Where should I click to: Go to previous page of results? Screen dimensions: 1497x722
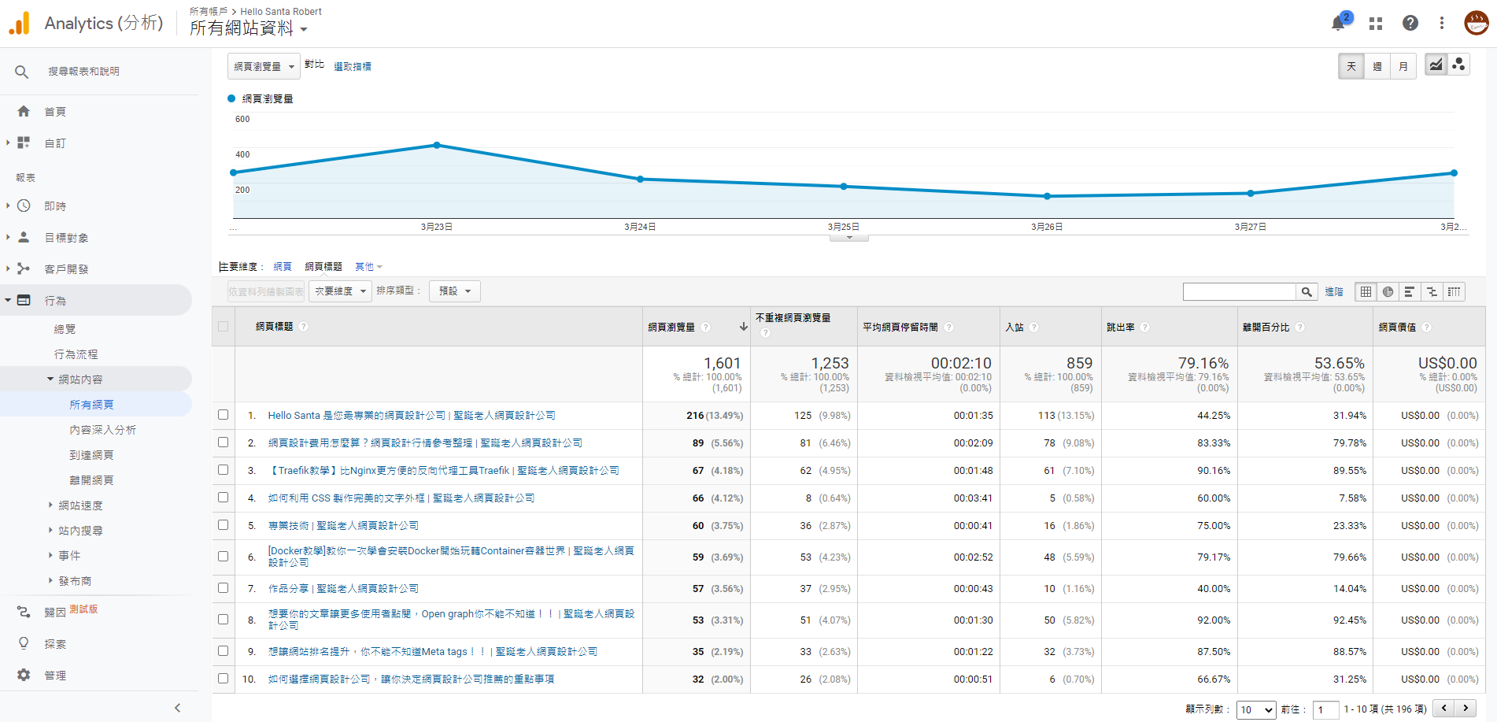1443,709
